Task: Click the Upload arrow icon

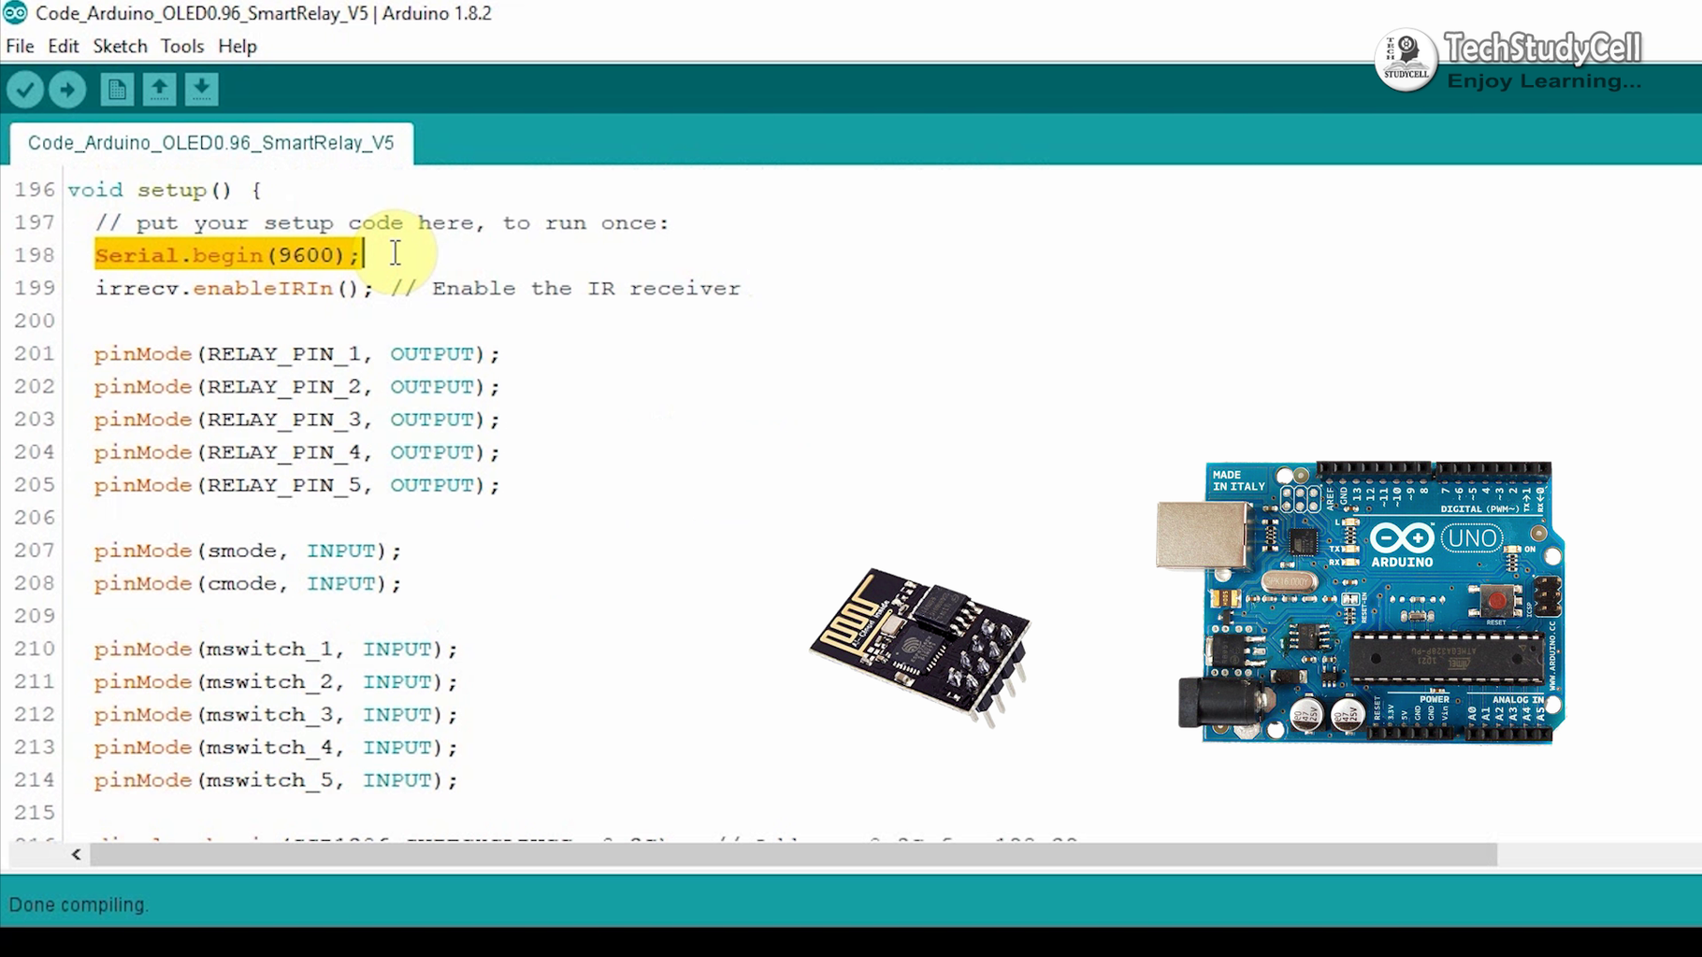Action: pyautogui.click(x=66, y=89)
